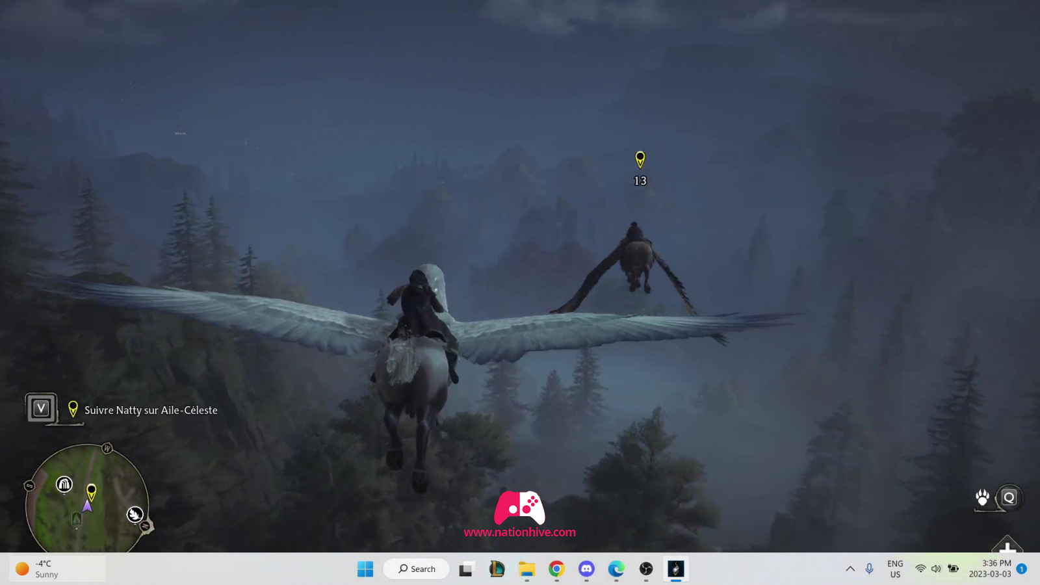
Task: Click the V key quest tracker icon
Action: click(x=41, y=408)
